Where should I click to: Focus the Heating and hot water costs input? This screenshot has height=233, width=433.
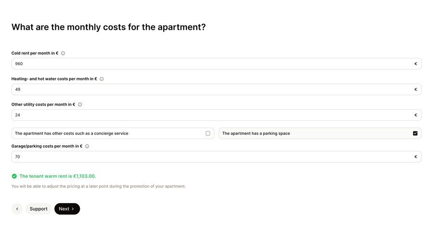coord(216,90)
